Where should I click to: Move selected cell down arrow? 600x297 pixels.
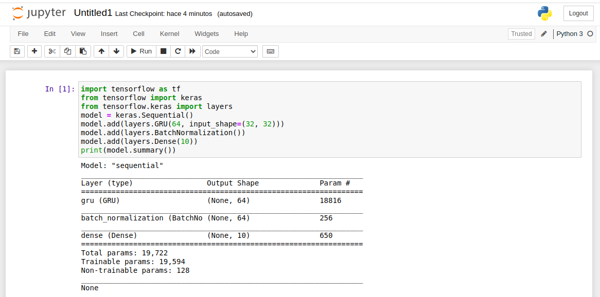pos(116,51)
